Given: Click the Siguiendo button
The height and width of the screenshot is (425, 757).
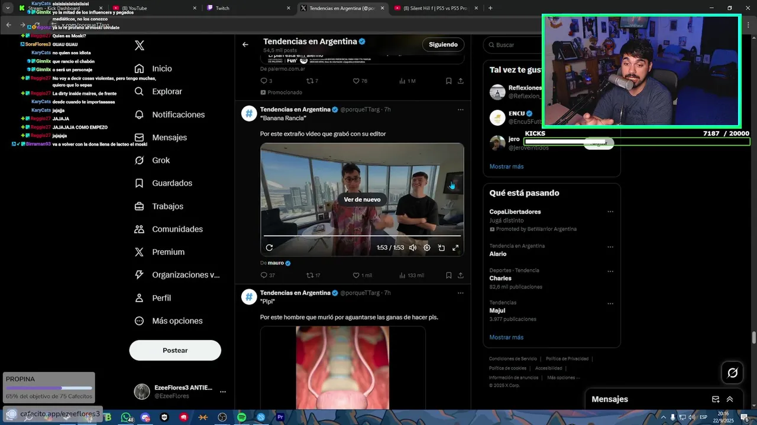Looking at the screenshot, I should pos(443,44).
